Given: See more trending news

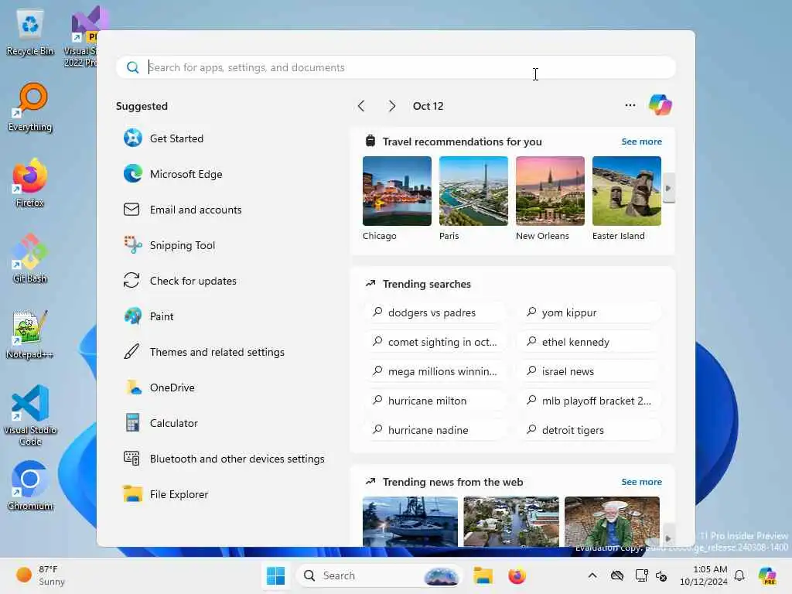Looking at the screenshot, I should tap(641, 482).
